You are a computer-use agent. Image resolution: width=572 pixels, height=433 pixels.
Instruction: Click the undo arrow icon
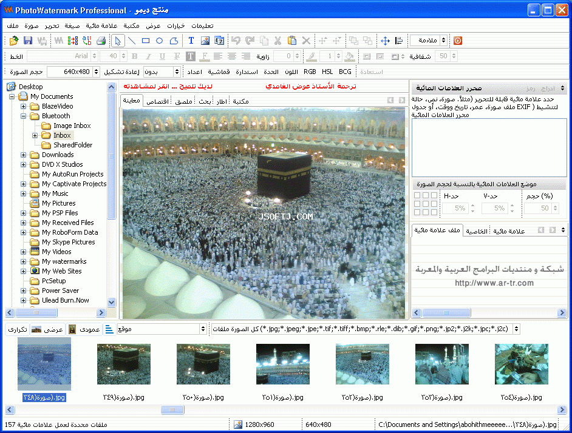coord(236,41)
